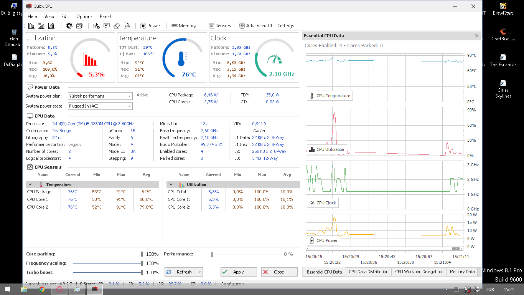
Task: Open Google Chrome from the taskbar
Action: tap(42, 289)
